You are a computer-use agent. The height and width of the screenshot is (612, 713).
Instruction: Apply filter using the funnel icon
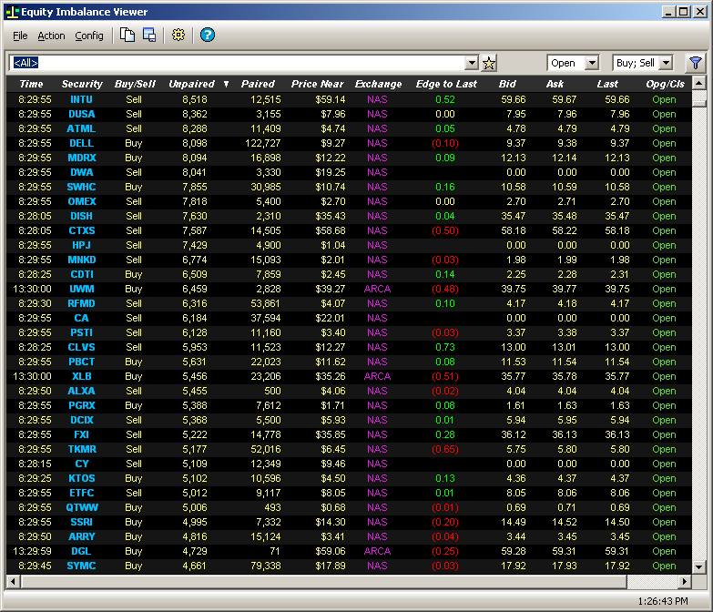(695, 63)
